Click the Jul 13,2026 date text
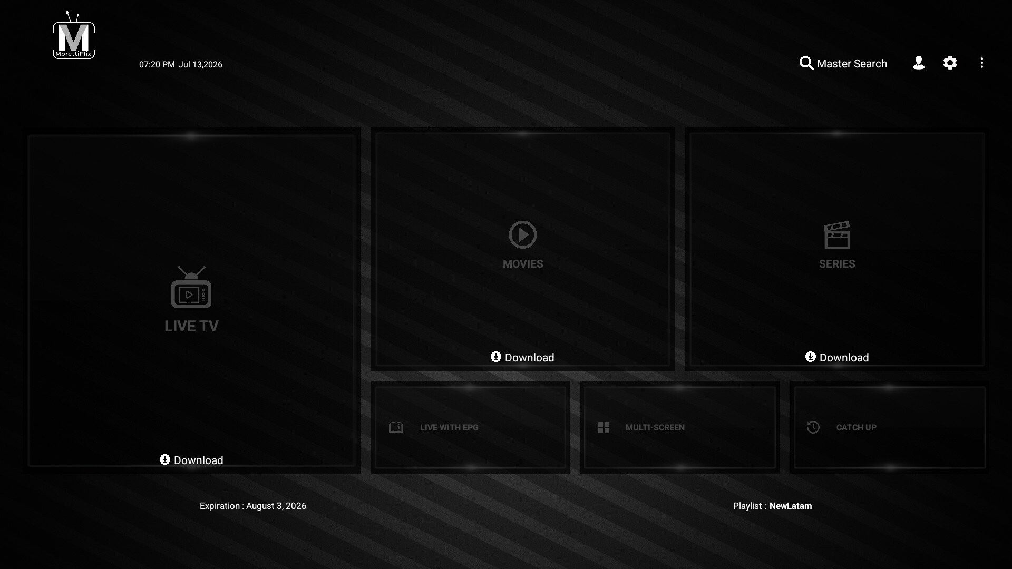This screenshot has height=569, width=1012. click(200, 64)
